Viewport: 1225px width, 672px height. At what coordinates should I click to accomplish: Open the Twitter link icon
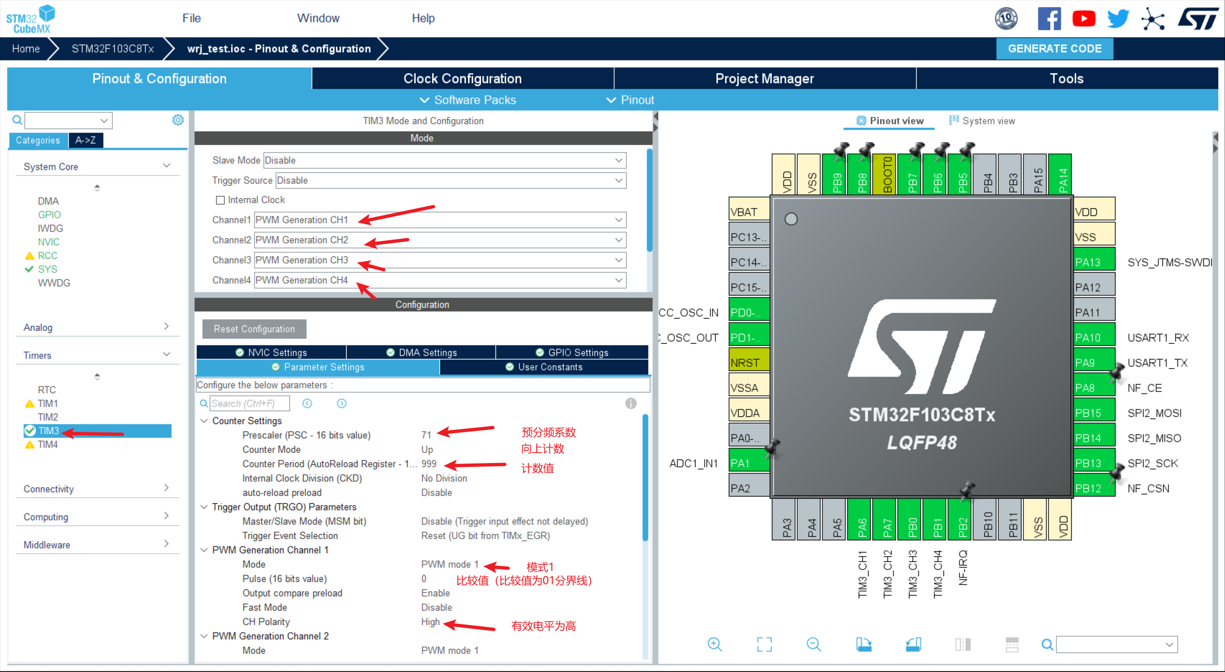[x=1118, y=19]
